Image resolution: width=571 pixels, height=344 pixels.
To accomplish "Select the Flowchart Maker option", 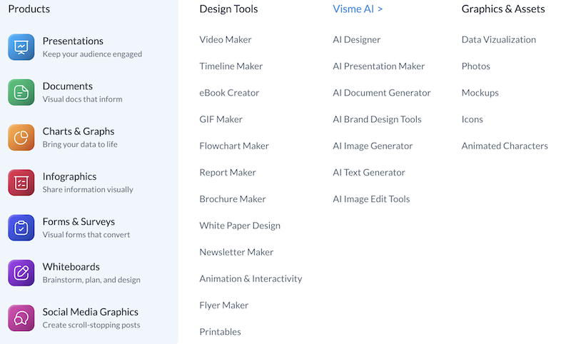I will click(x=234, y=146).
